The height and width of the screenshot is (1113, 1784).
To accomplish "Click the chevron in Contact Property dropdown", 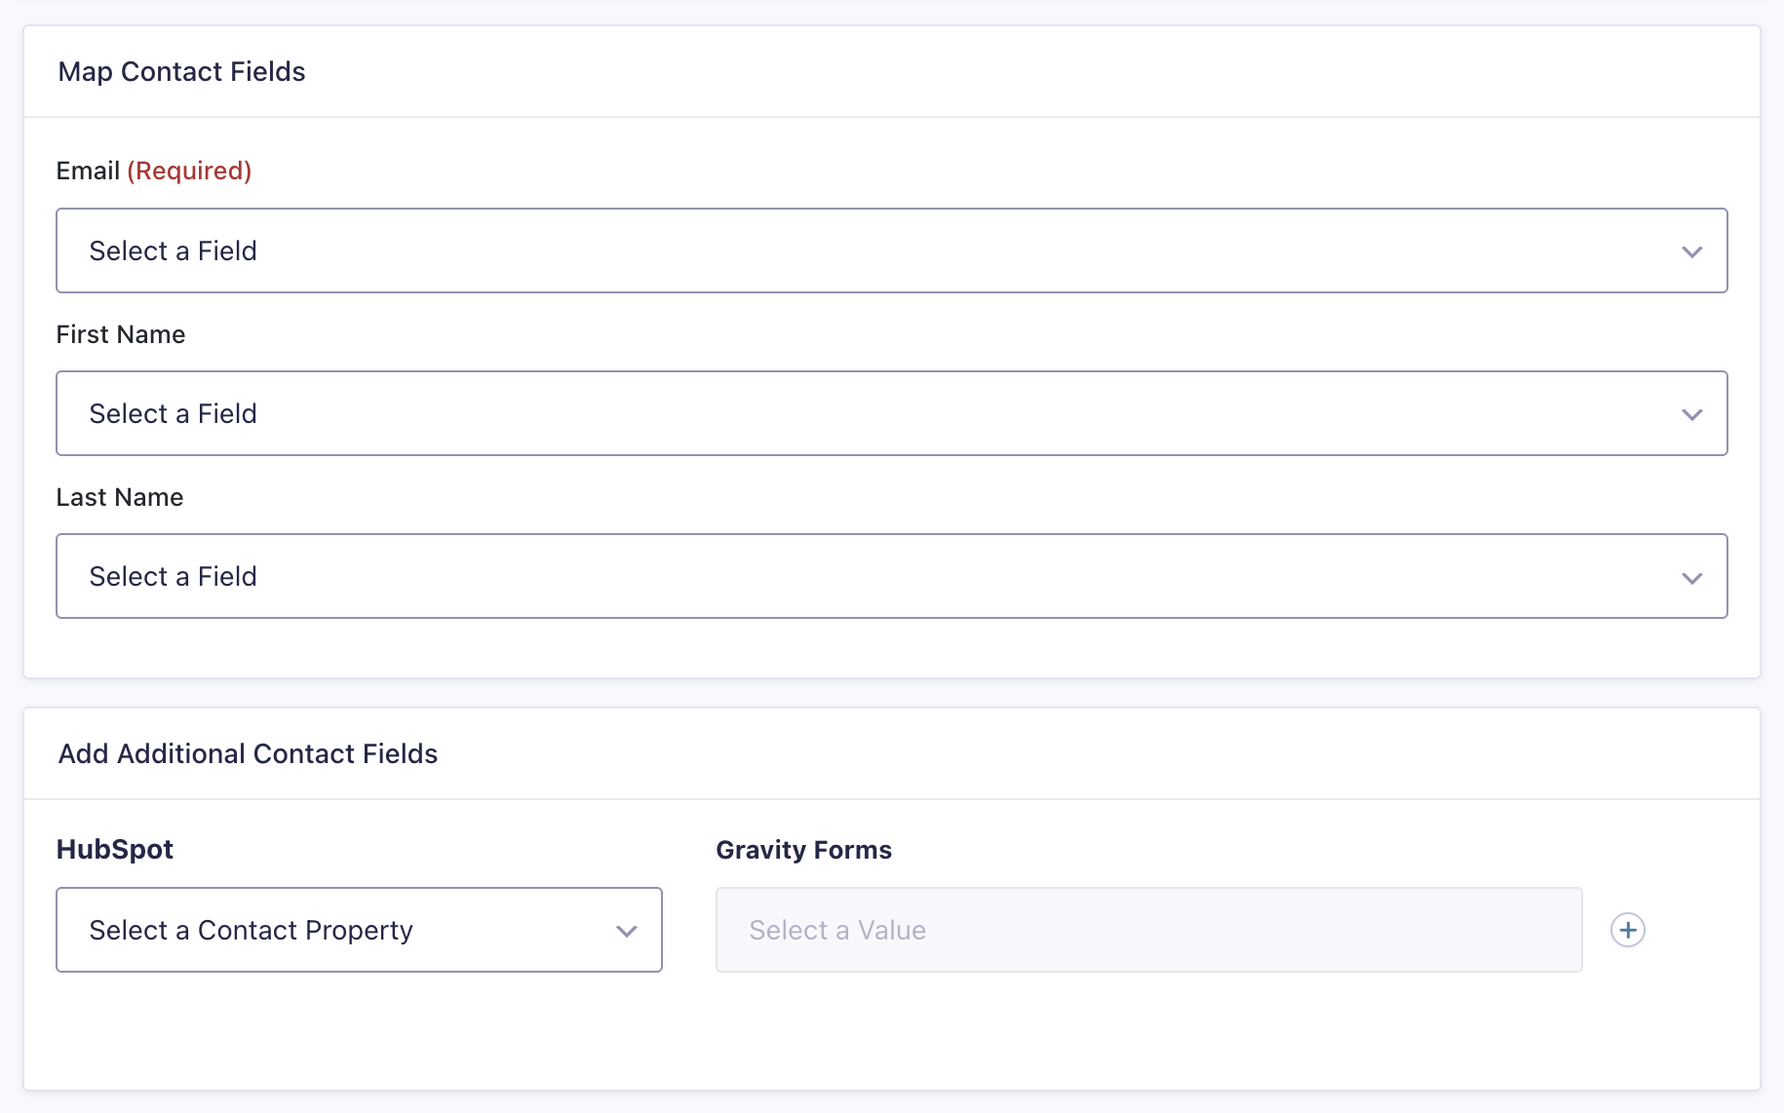I will pyautogui.click(x=626, y=931).
